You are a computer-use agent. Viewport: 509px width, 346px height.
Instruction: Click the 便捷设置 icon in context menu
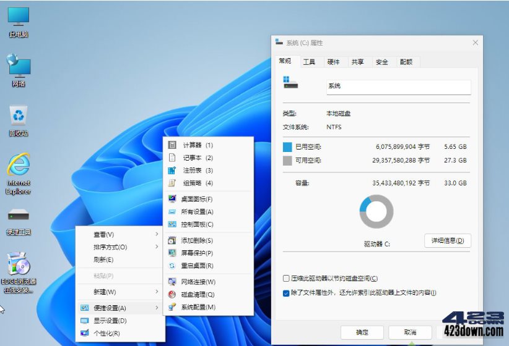click(x=84, y=308)
